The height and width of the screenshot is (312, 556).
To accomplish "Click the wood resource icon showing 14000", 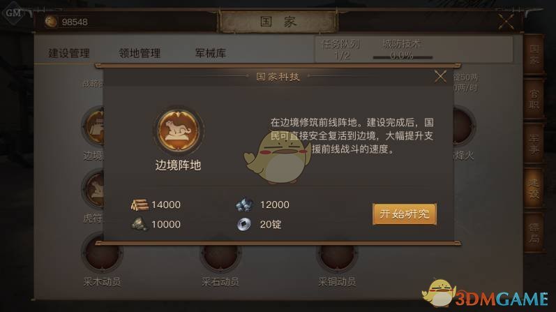I will 140,205.
